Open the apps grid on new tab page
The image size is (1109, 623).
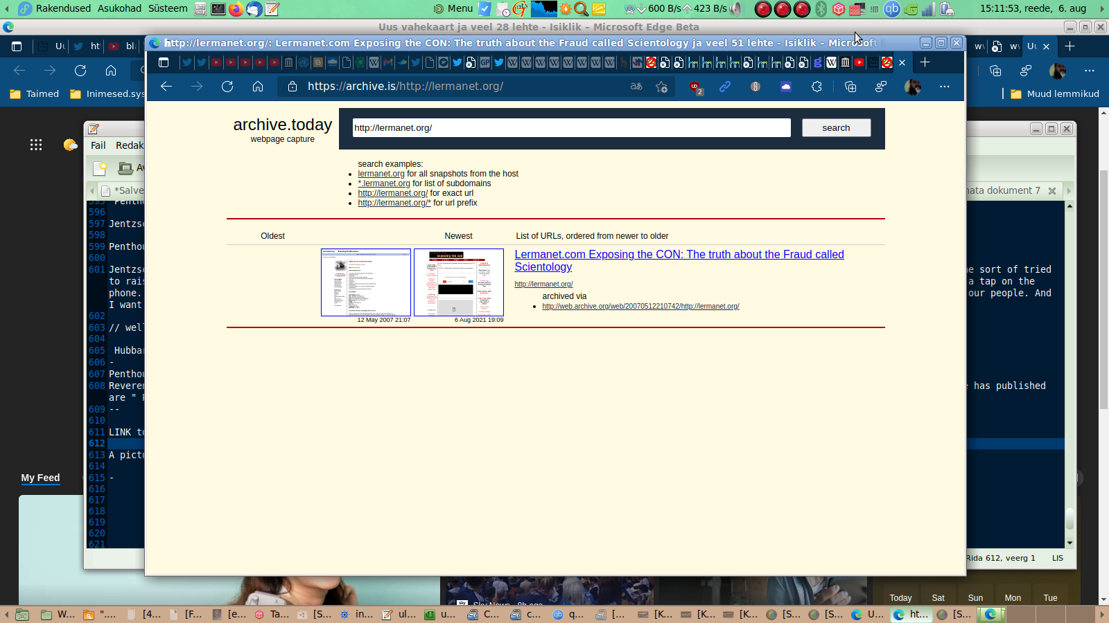[36, 145]
